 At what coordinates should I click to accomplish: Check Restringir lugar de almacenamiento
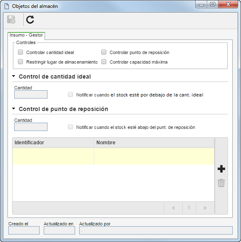pos(20,62)
